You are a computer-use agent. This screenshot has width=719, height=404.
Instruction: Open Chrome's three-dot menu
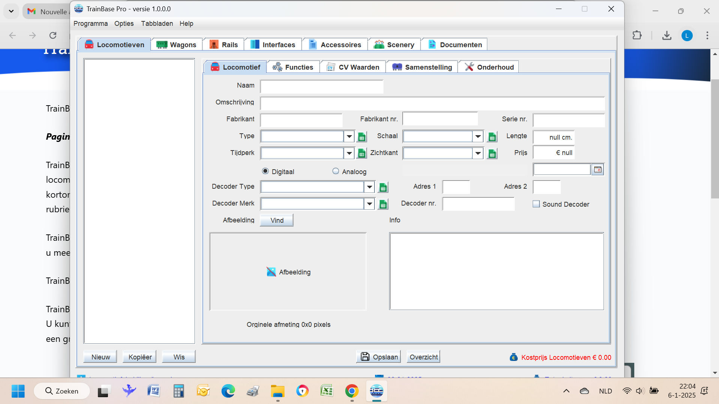[707, 35]
